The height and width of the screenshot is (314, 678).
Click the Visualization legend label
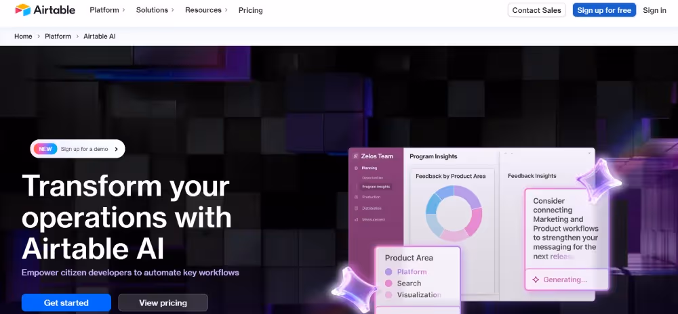click(x=419, y=295)
